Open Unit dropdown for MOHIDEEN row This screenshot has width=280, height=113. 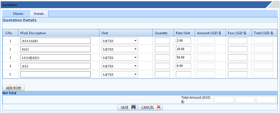(x=120, y=58)
